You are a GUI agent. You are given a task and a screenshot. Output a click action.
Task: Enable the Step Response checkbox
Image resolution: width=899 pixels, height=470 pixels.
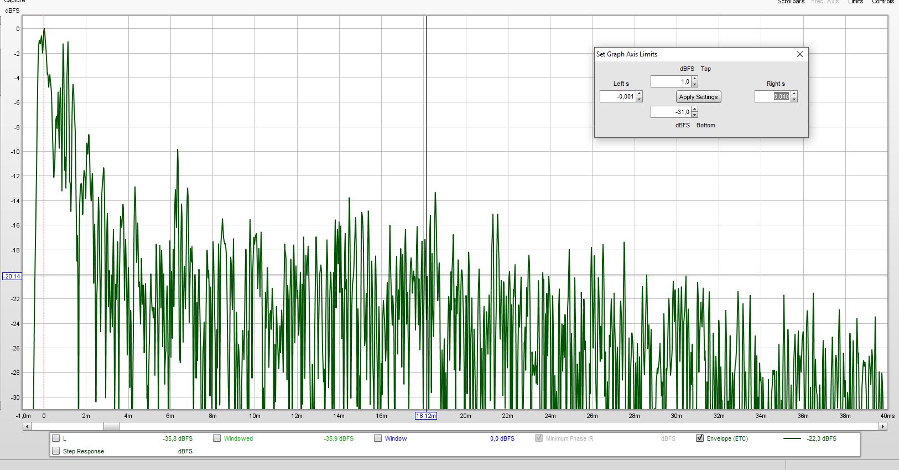[x=56, y=451]
